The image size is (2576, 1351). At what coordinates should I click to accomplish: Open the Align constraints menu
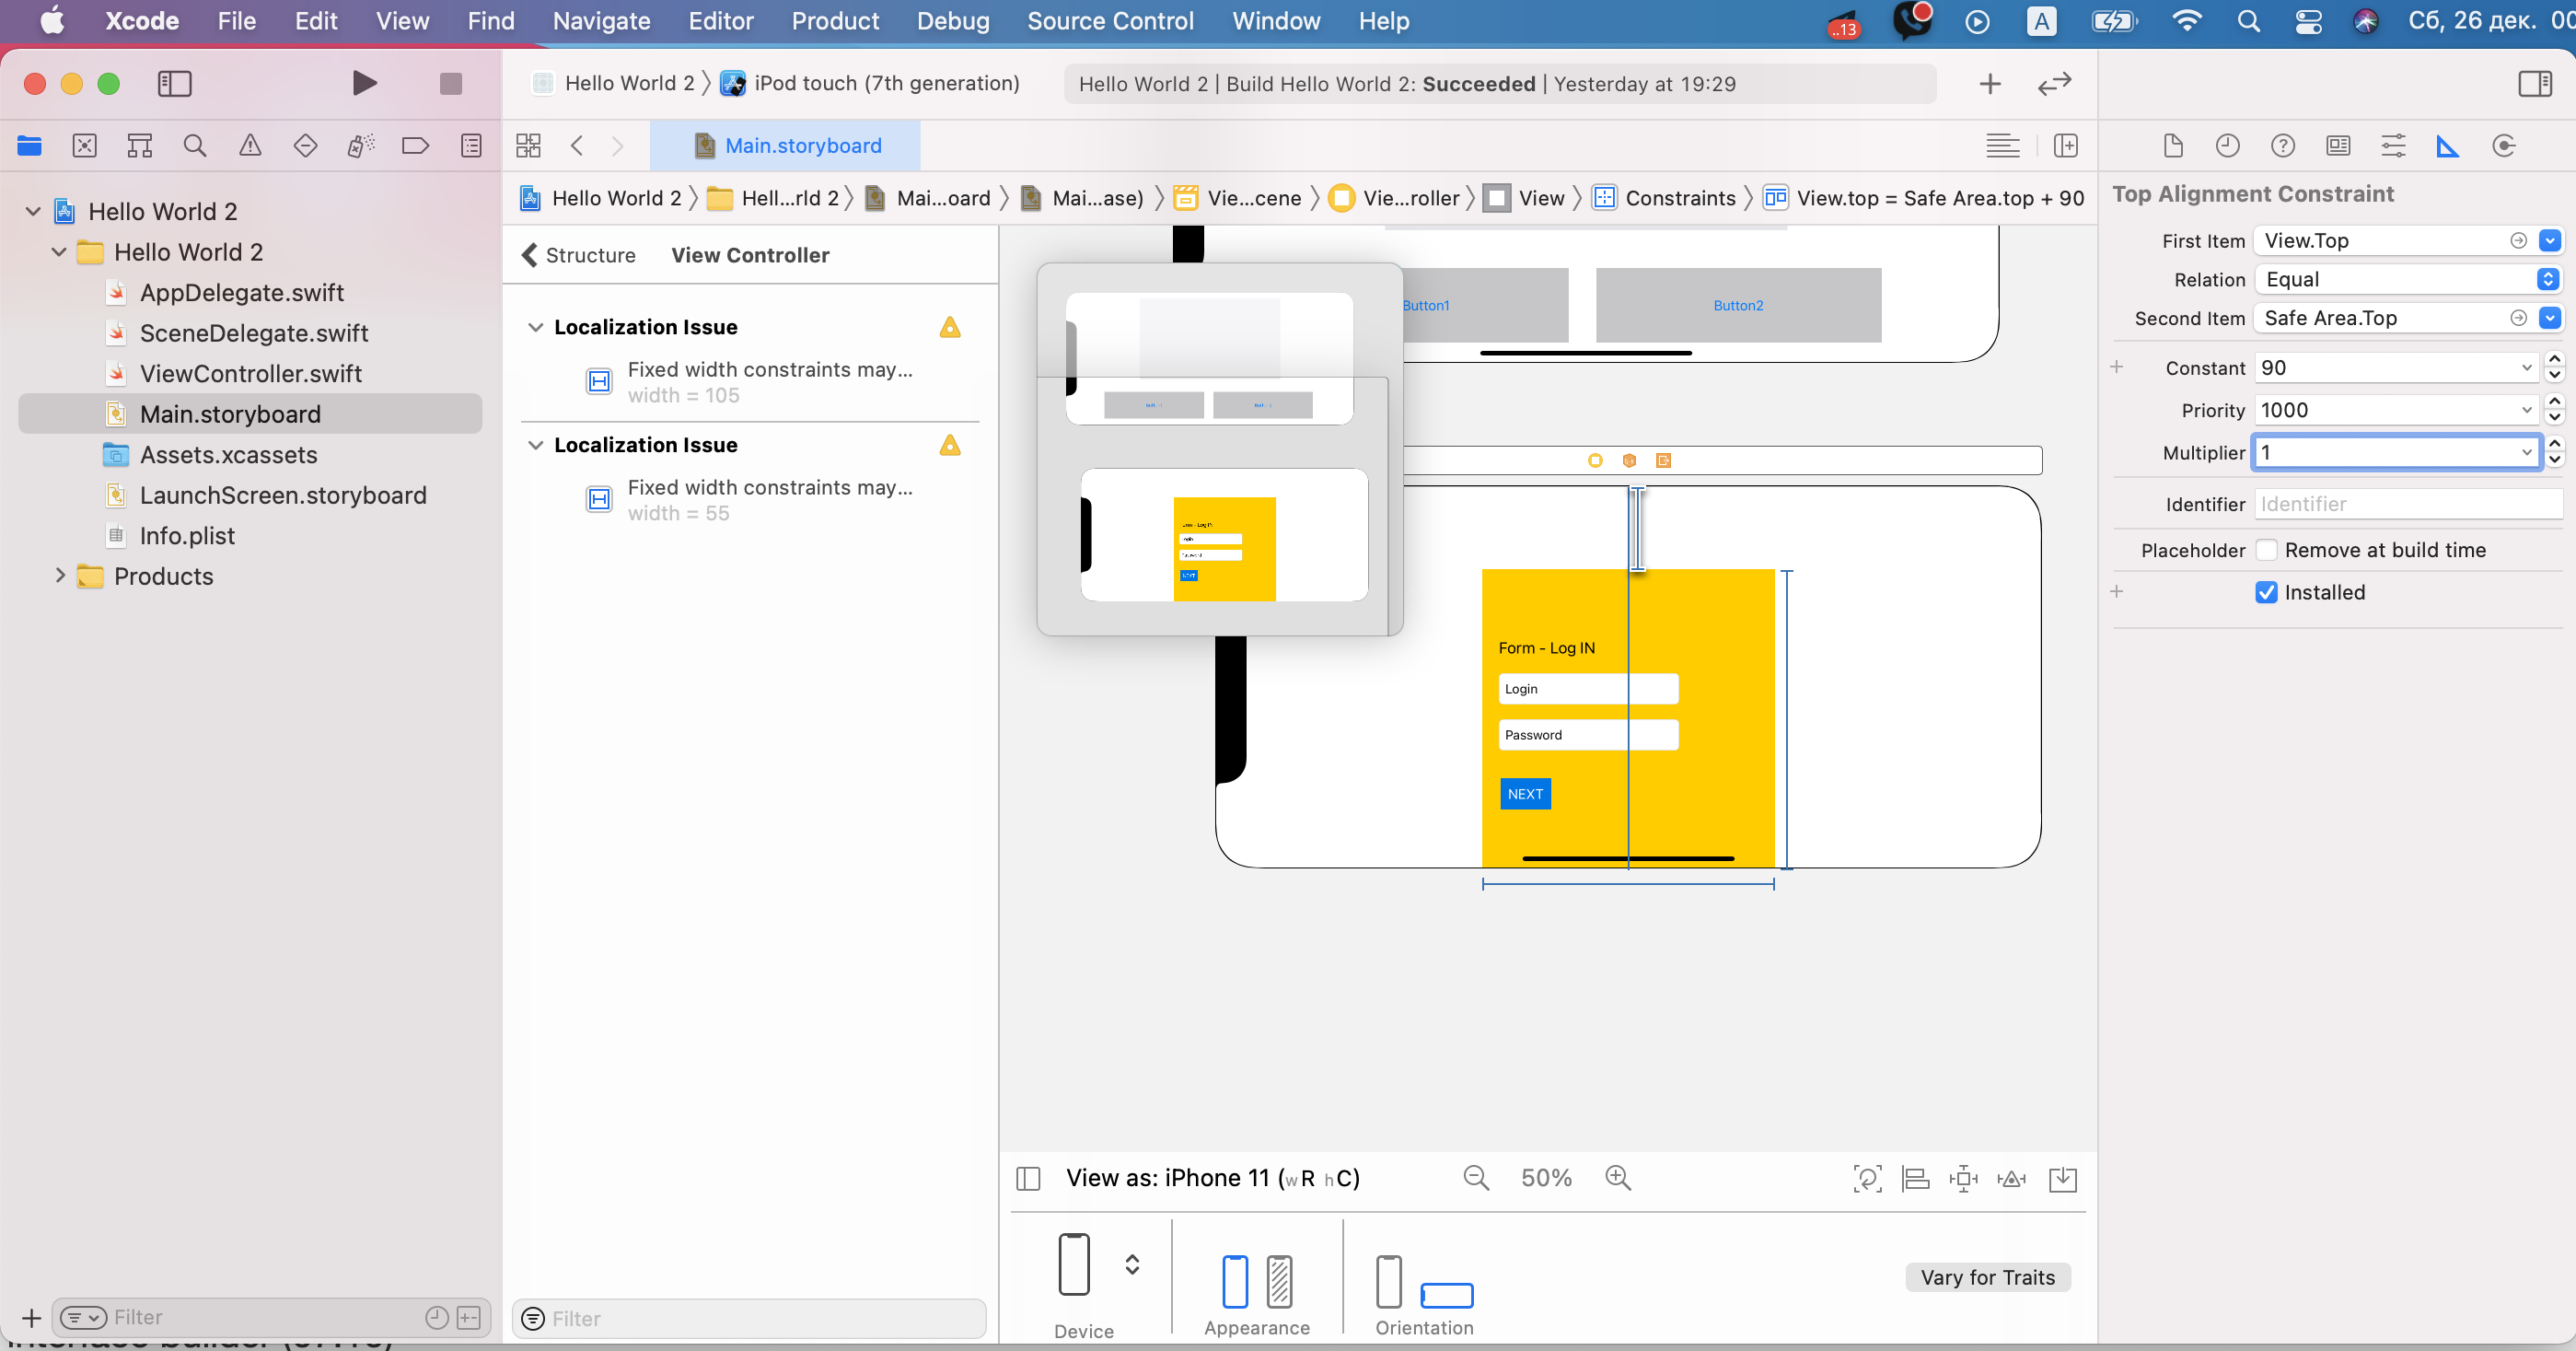click(x=1915, y=1179)
